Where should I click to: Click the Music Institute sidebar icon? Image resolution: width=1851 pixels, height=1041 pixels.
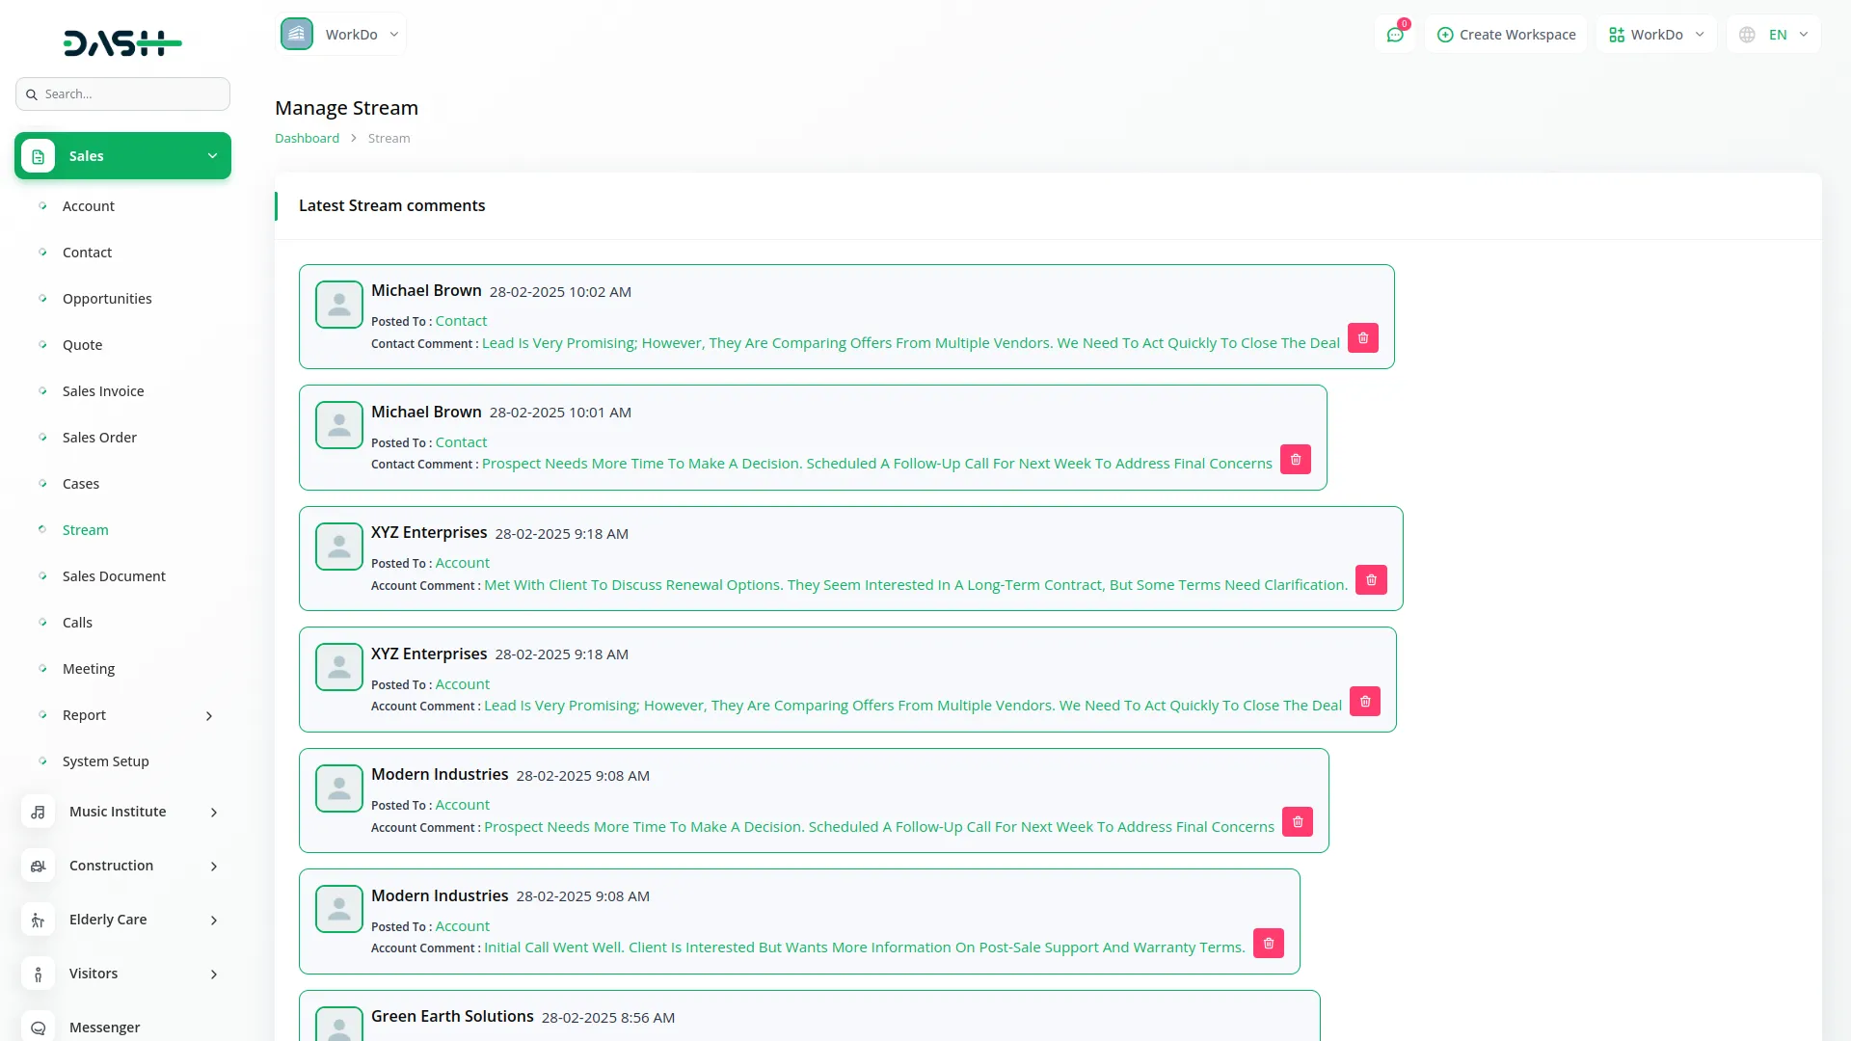(38, 812)
